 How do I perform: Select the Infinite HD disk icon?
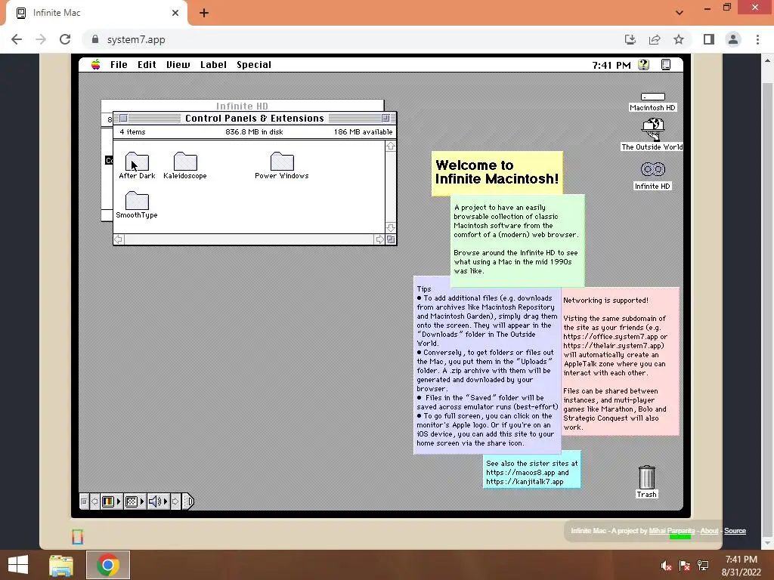click(652, 170)
